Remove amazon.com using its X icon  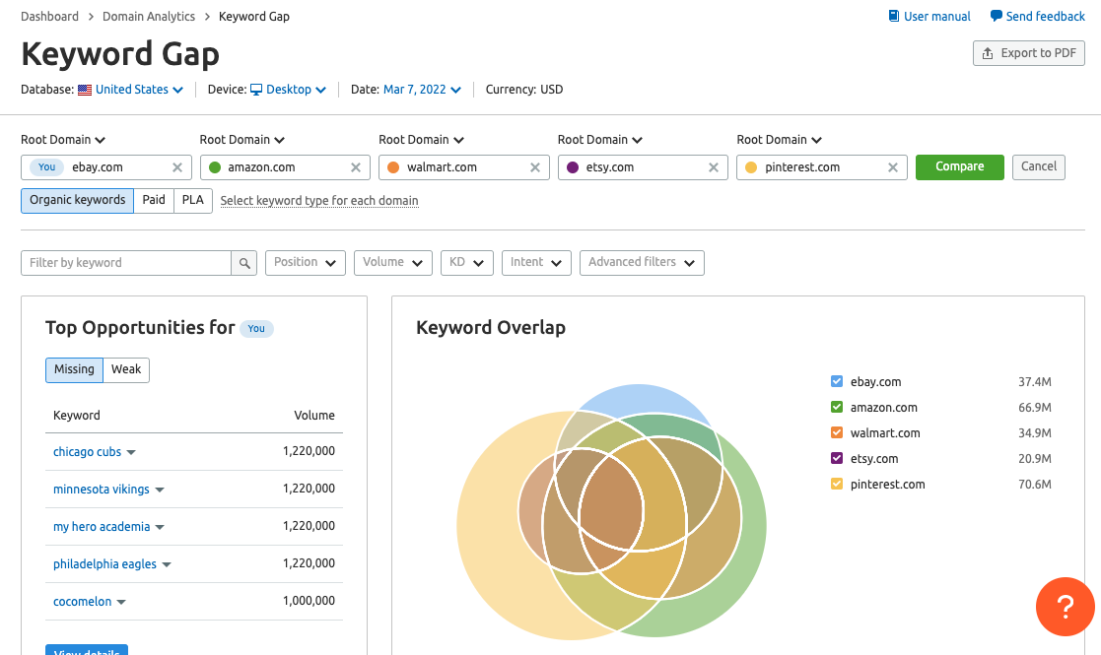tap(356, 167)
